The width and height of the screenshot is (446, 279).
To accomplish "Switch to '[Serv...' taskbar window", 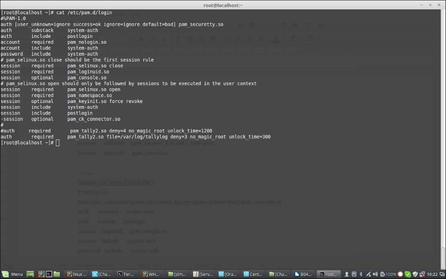I will pyautogui.click(x=203, y=274).
